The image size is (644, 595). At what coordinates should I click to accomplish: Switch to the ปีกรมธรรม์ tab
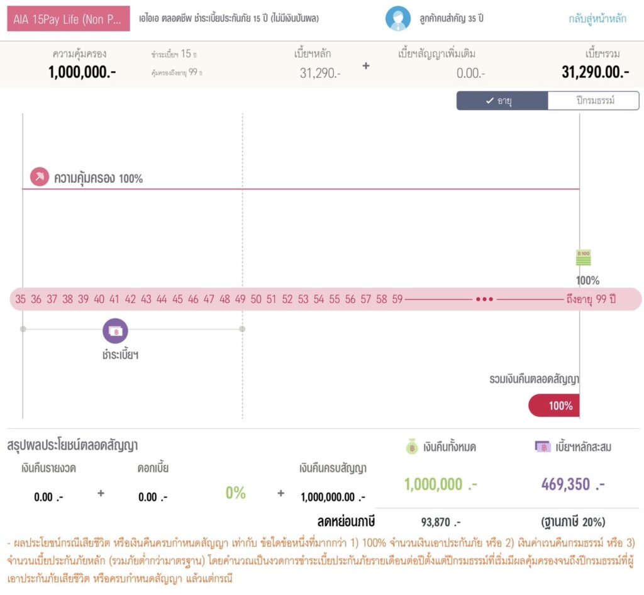point(592,101)
